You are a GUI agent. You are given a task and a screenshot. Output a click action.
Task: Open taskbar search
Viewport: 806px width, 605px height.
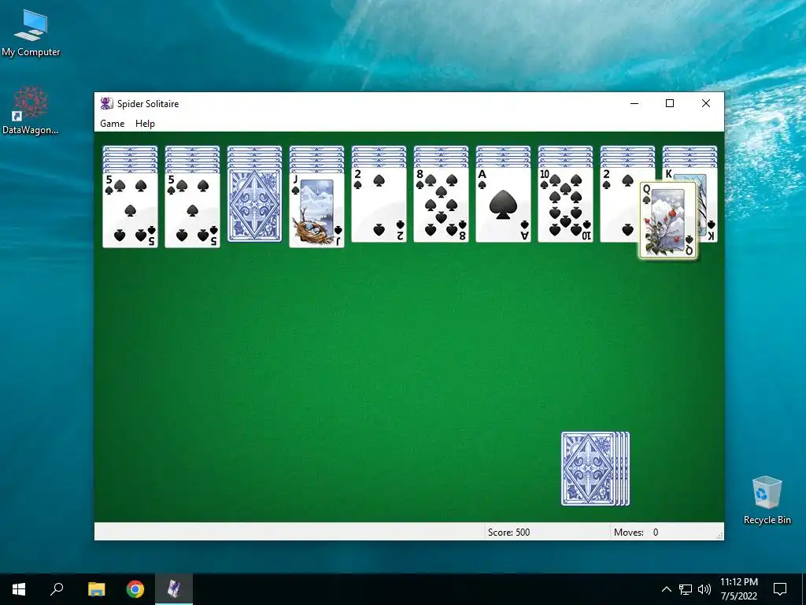pos(57,589)
